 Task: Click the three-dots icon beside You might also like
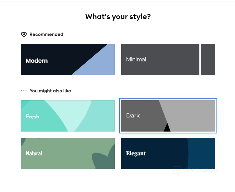[24, 91]
